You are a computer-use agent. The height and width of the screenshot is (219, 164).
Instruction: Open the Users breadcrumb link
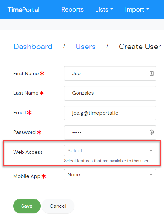coord(86,47)
